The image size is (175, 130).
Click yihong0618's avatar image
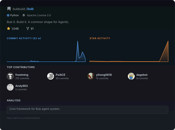(x=91, y=76)
